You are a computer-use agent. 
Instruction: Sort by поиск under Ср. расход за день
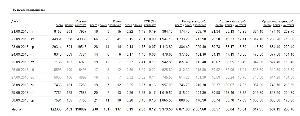277,25
